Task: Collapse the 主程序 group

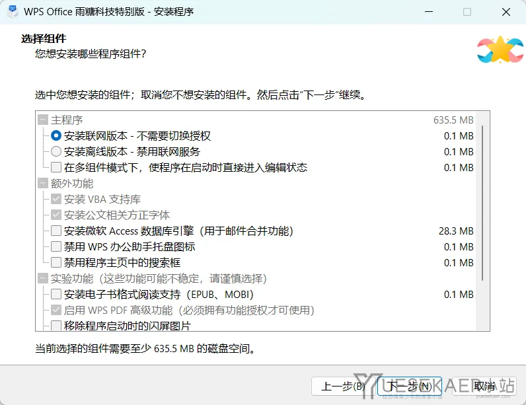Action: coord(43,120)
